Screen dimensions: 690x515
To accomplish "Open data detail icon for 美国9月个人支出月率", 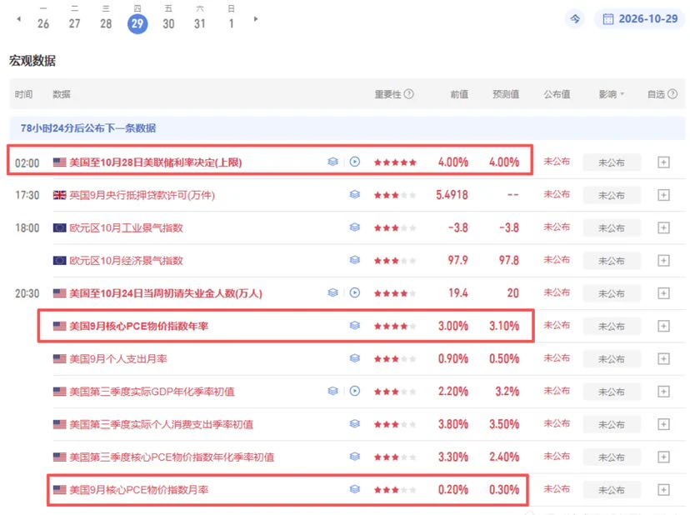I will tap(355, 358).
